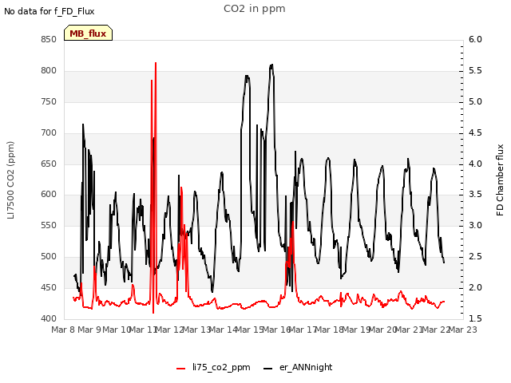Screen dimensions: 511x383
Task: Click the 400 left axis label
Action: pyautogui.click(x=49, y=318)
